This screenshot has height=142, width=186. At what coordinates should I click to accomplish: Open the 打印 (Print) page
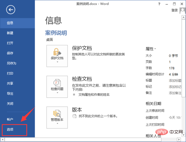tap(10, 73)
